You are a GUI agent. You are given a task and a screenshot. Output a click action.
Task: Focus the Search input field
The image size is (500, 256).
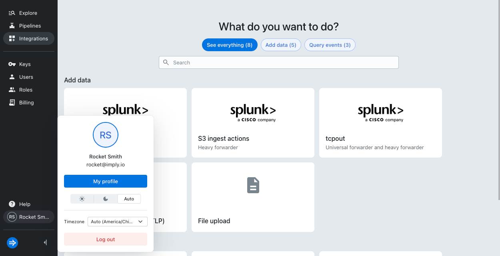(x=279, y=62)
